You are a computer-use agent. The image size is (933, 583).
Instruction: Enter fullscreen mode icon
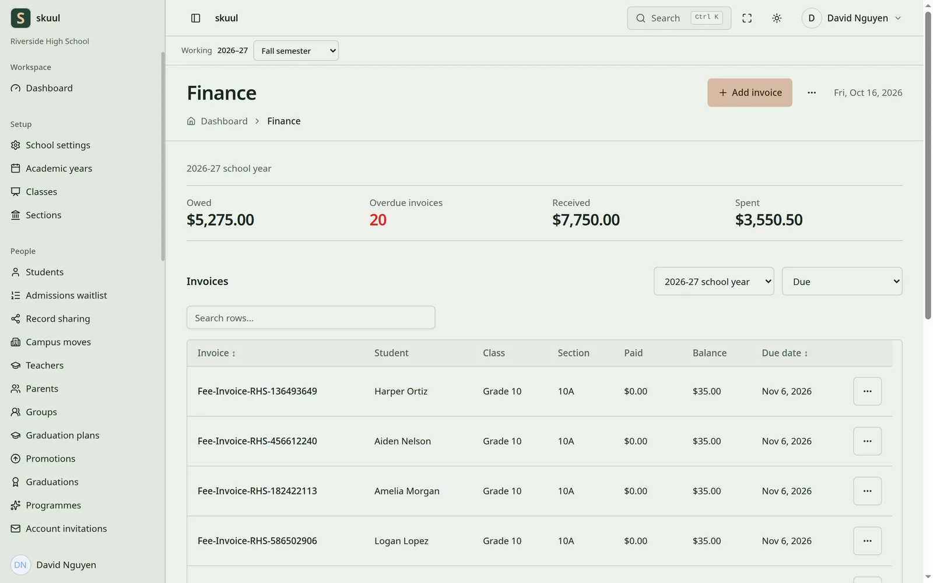[747, 18]
